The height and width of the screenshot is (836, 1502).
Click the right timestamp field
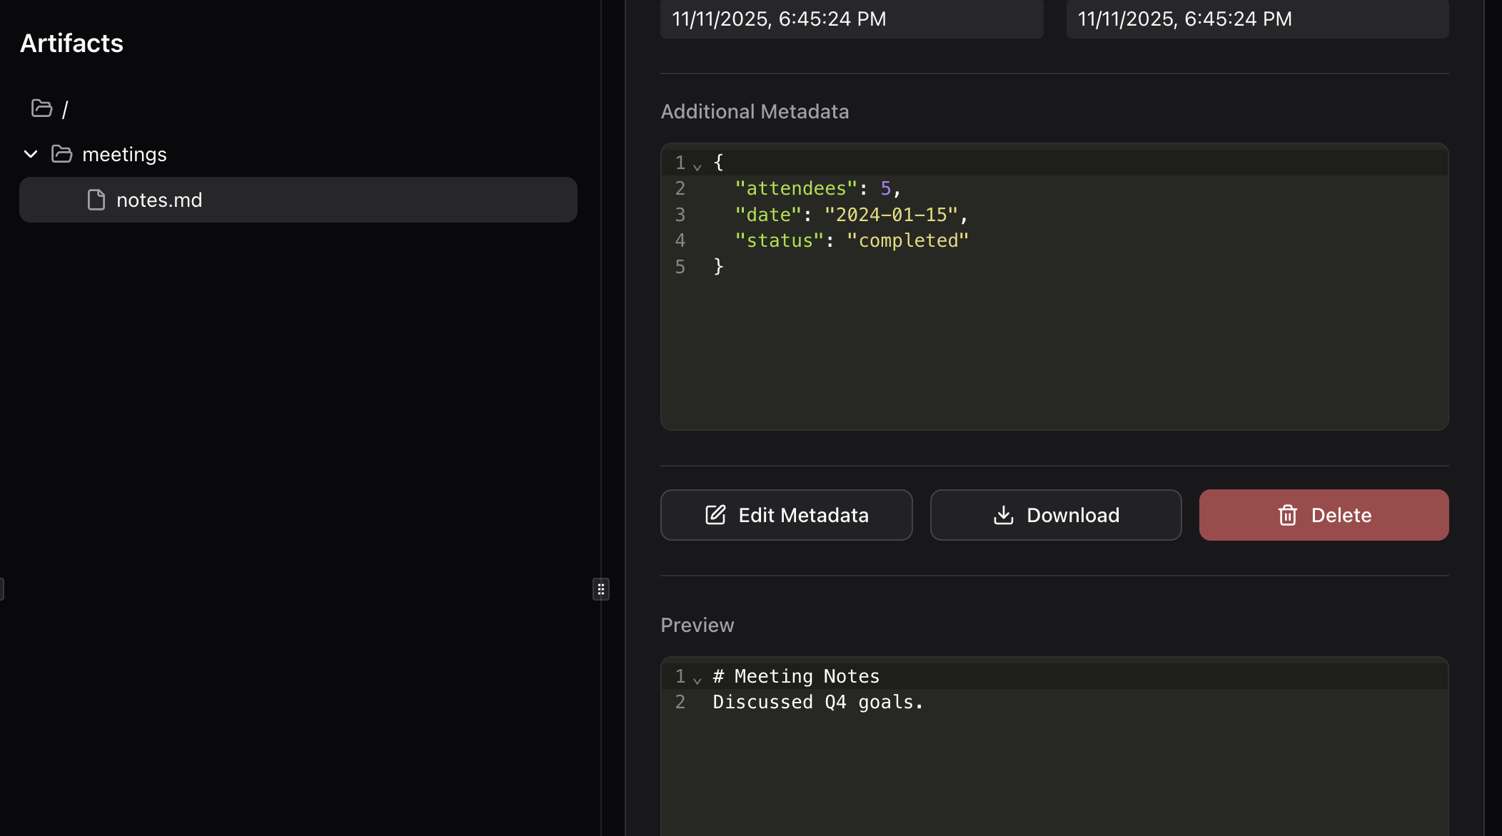[1256, 19]
